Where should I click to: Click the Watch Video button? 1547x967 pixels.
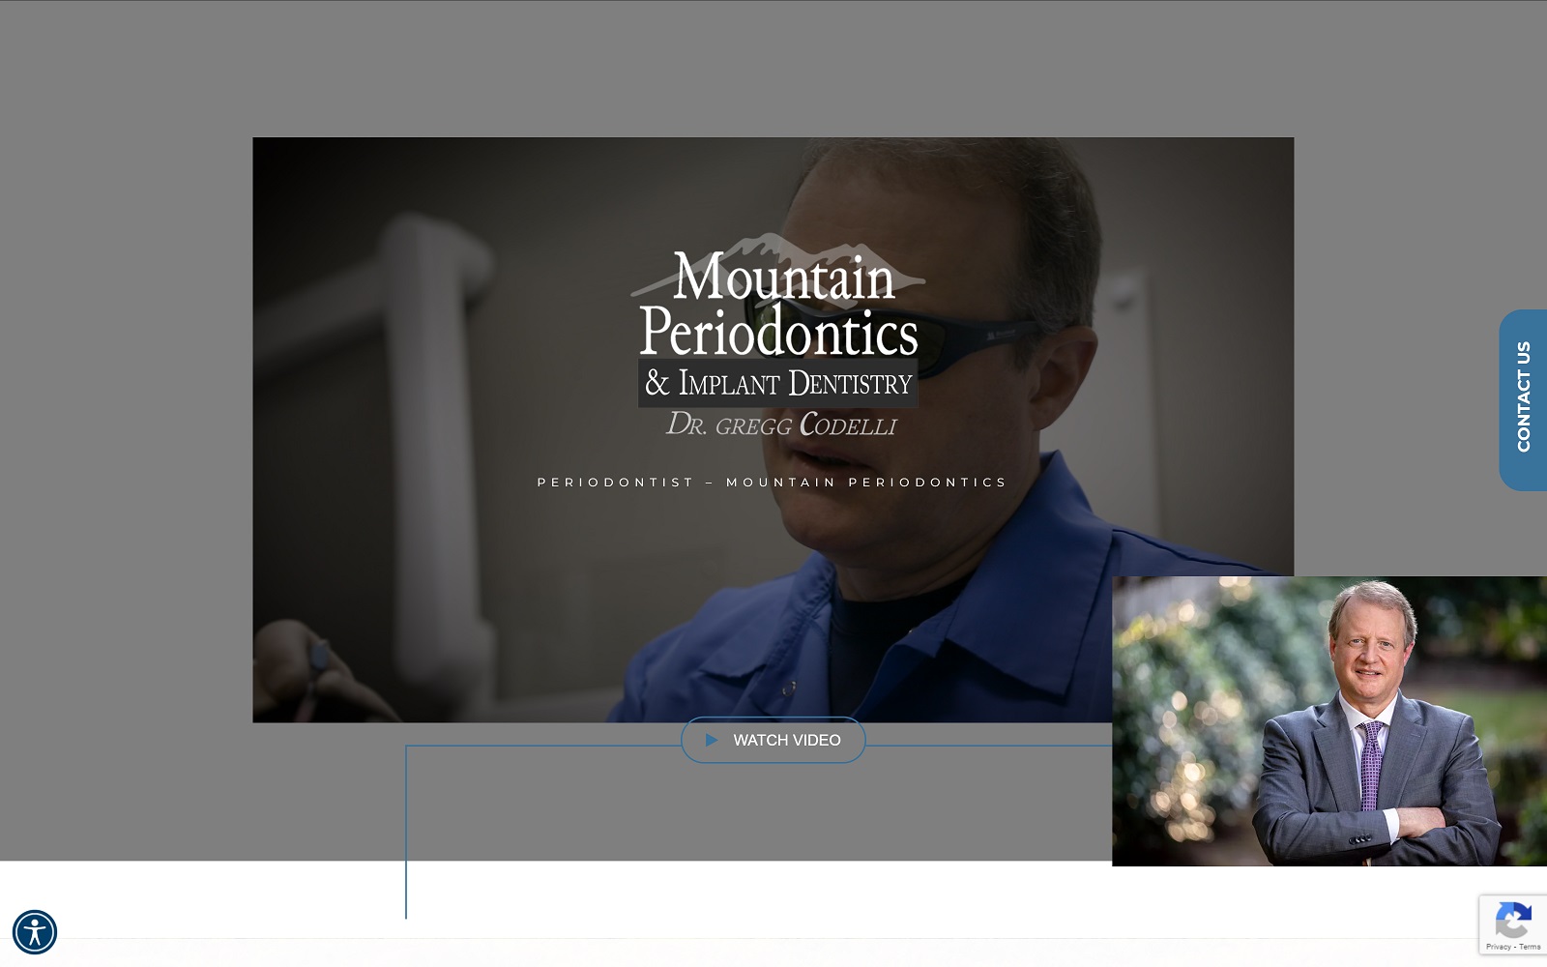pyautogui.click(x=773, y=740)
